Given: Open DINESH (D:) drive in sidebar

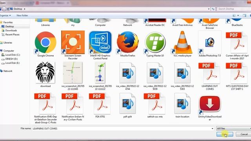Looking at the screenshot, I should coord(11,59).
